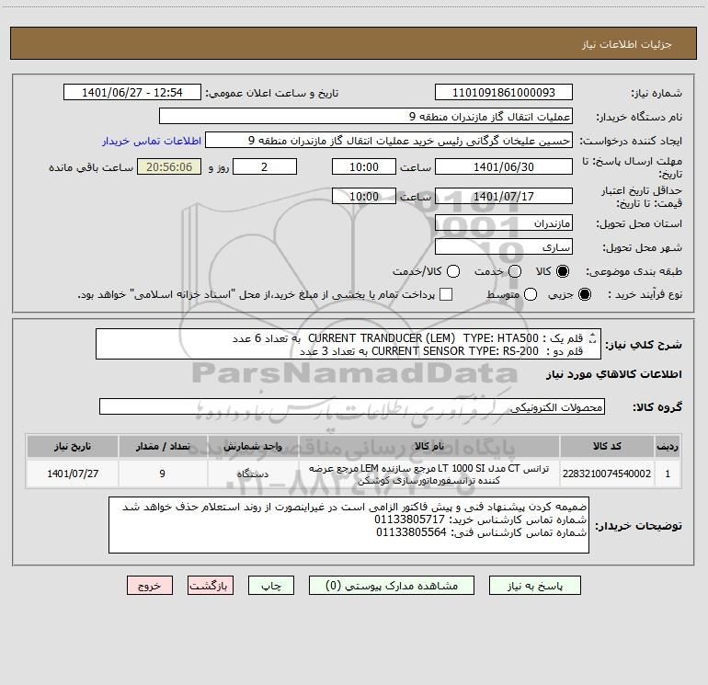This screenshot has width=708, height=685.
Task: Click the چاپ print button
Action: pos(271,586)
